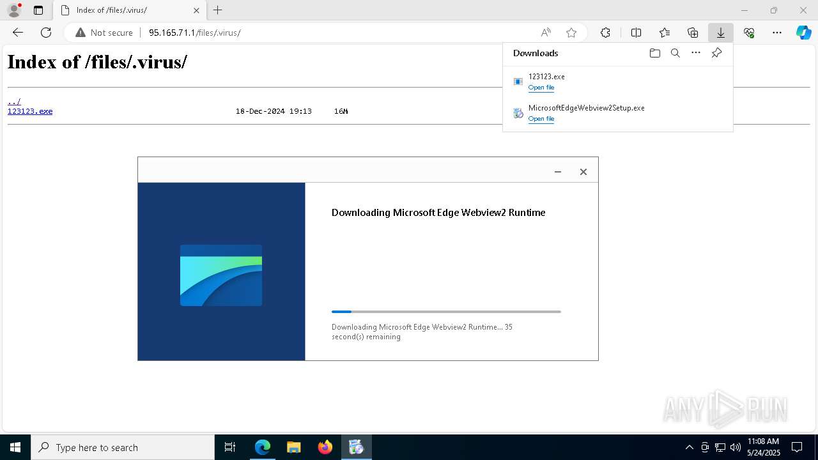Open Task View on taskbar
This screenshot has height=460, width=818.
230,447
